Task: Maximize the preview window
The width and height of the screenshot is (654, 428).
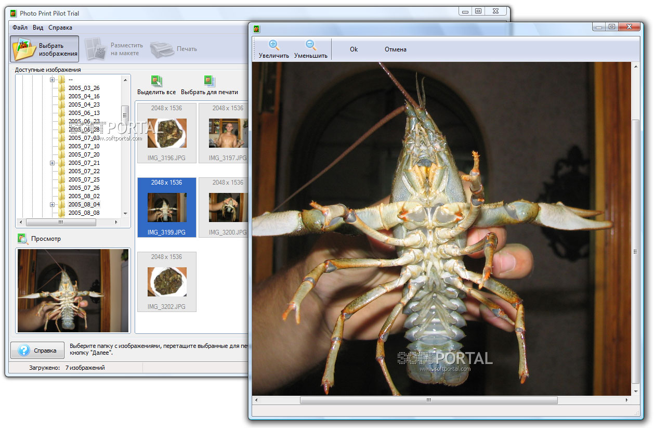Action: click(612, 26)
